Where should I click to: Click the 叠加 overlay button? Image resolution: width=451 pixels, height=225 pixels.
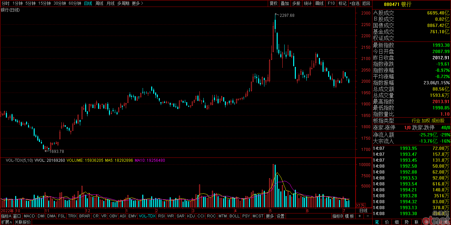coord(285,3)
